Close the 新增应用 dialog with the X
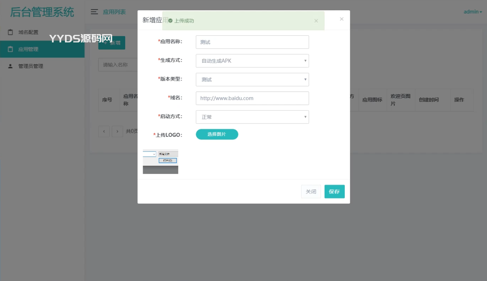487x281 pixels. point(341,19)
